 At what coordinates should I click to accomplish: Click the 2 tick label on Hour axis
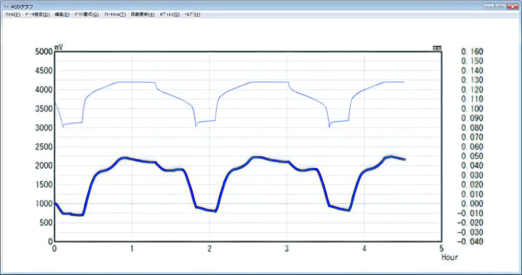[209, 248]
